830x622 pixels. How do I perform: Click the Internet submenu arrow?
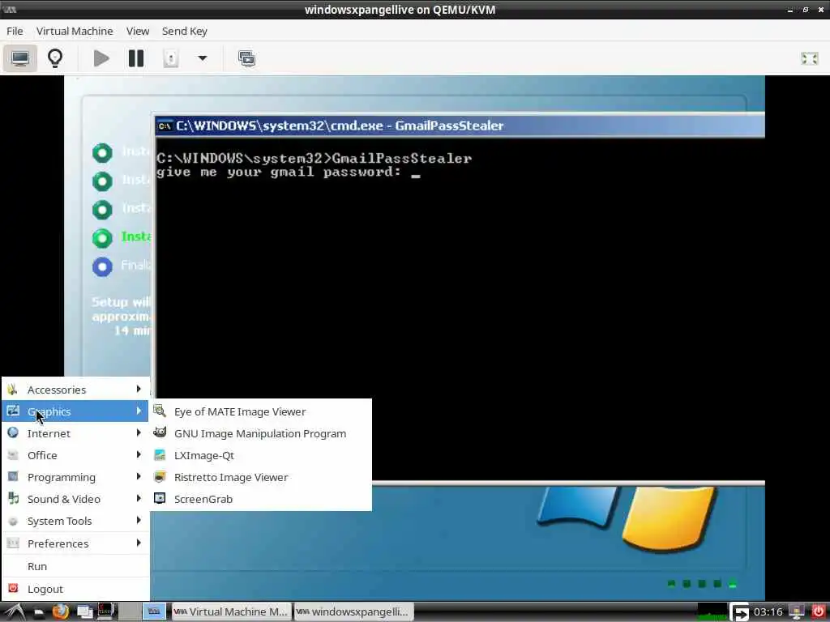[x=139, y=432]
